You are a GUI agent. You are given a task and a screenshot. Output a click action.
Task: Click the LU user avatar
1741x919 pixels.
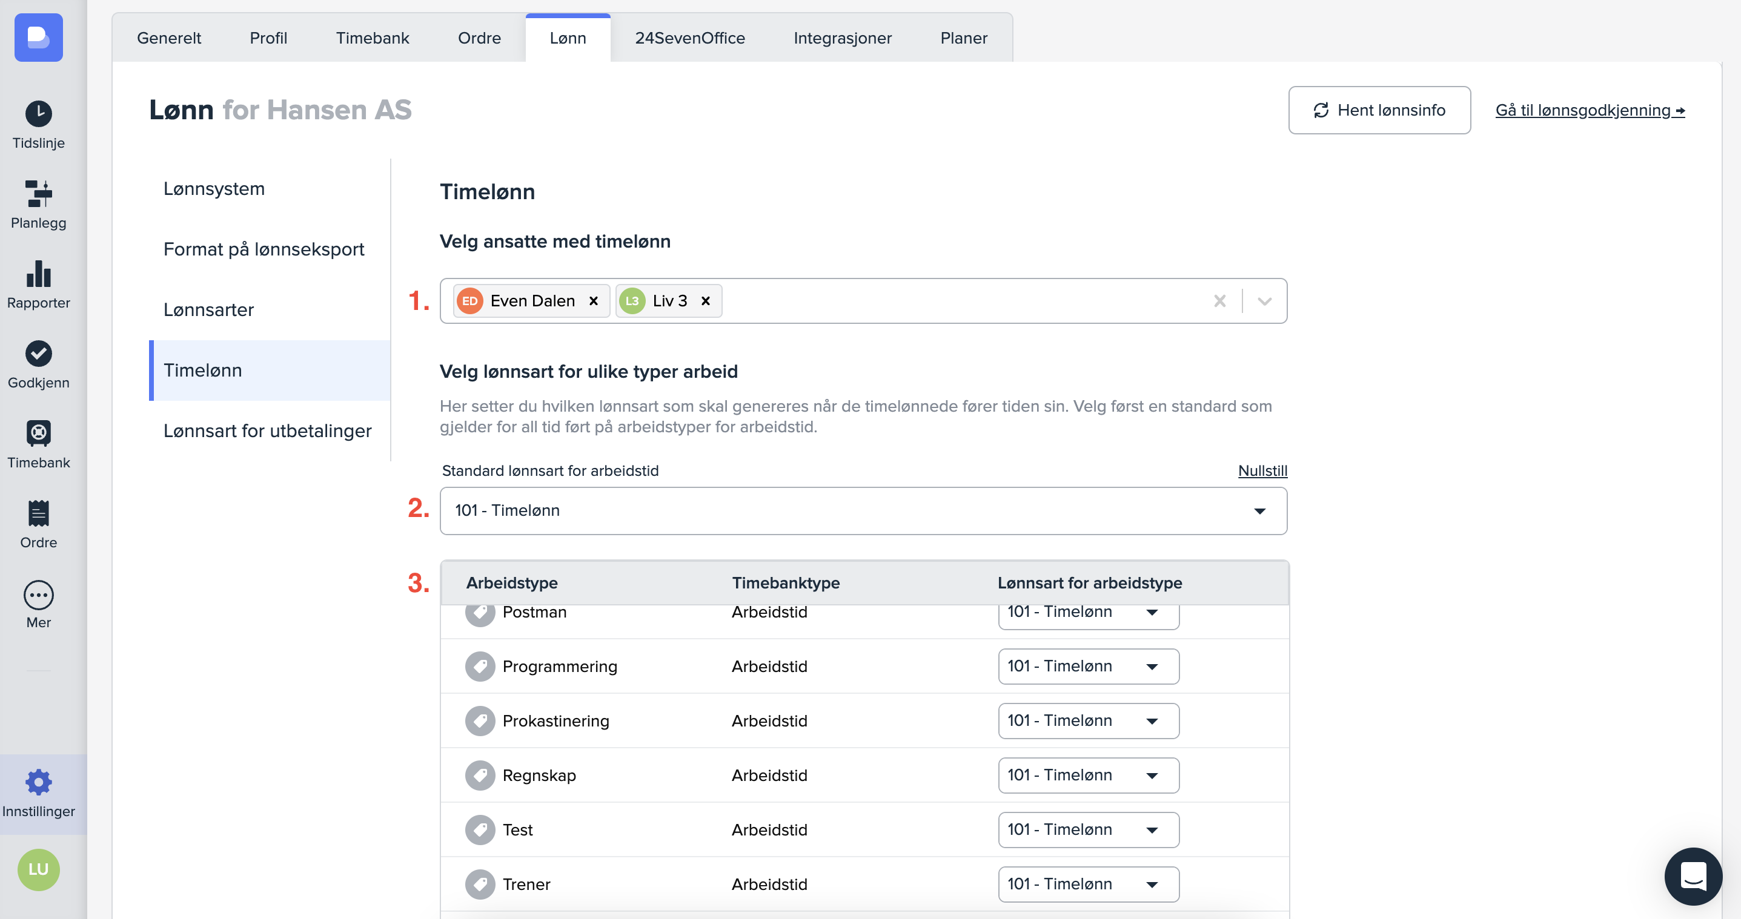click(39, 869)
